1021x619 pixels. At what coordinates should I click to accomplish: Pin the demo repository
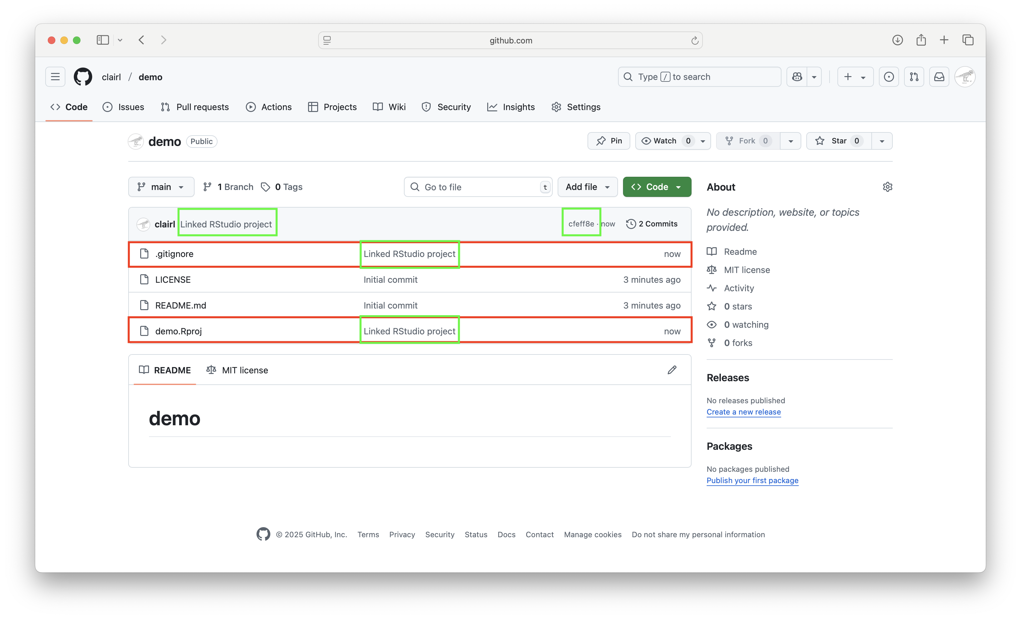[x=609, y=141]
